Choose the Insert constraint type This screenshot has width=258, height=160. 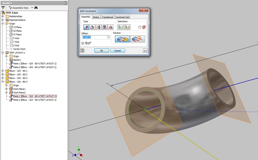coord(105,27)
